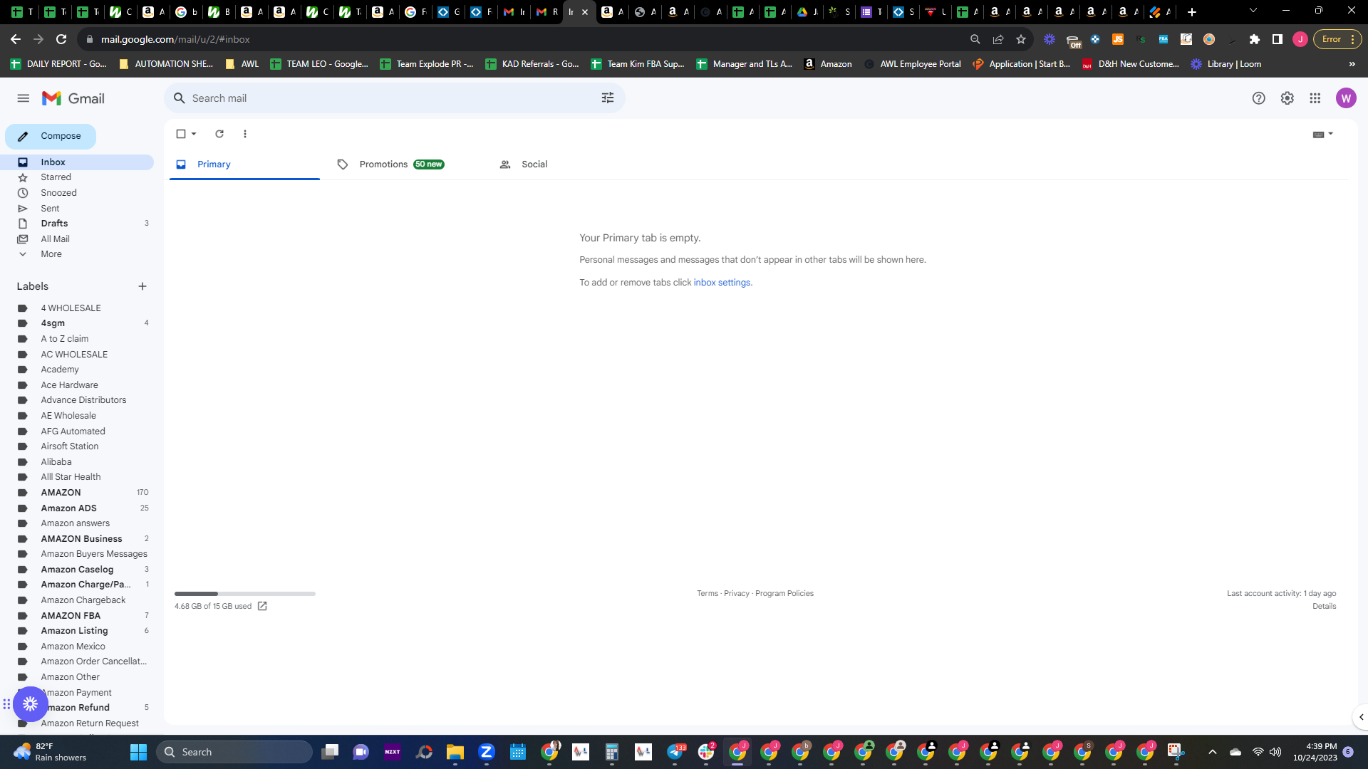This screenshot has width=1368, height=769.
Task: Toggle the select all messages checkbox
Action: [x=181, y=134]
